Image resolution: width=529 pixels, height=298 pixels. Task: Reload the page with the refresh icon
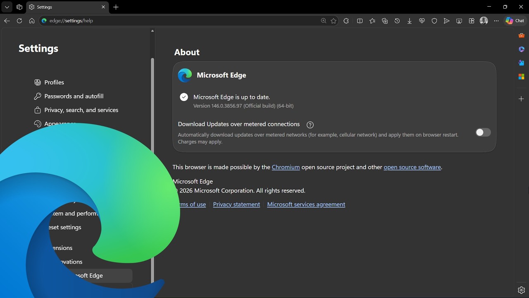coord(19,21)
